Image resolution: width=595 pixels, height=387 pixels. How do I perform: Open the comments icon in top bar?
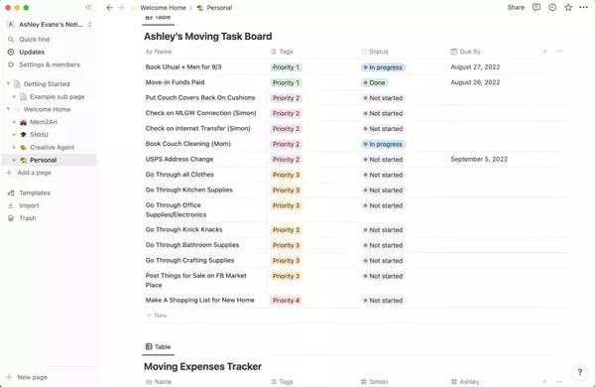click(x=536, y=7)
